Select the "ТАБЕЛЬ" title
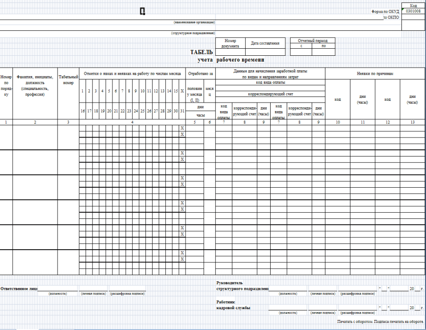 [201, 52]
